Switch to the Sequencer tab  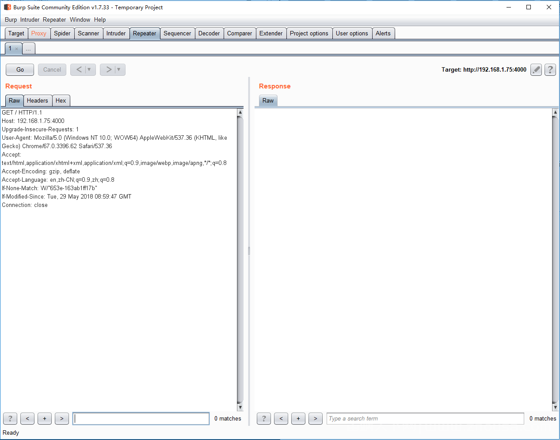coord(177,33)
